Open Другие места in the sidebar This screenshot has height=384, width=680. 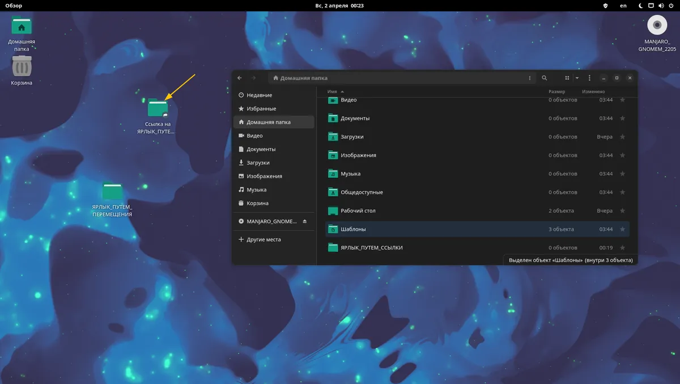(x=274, y=239)
